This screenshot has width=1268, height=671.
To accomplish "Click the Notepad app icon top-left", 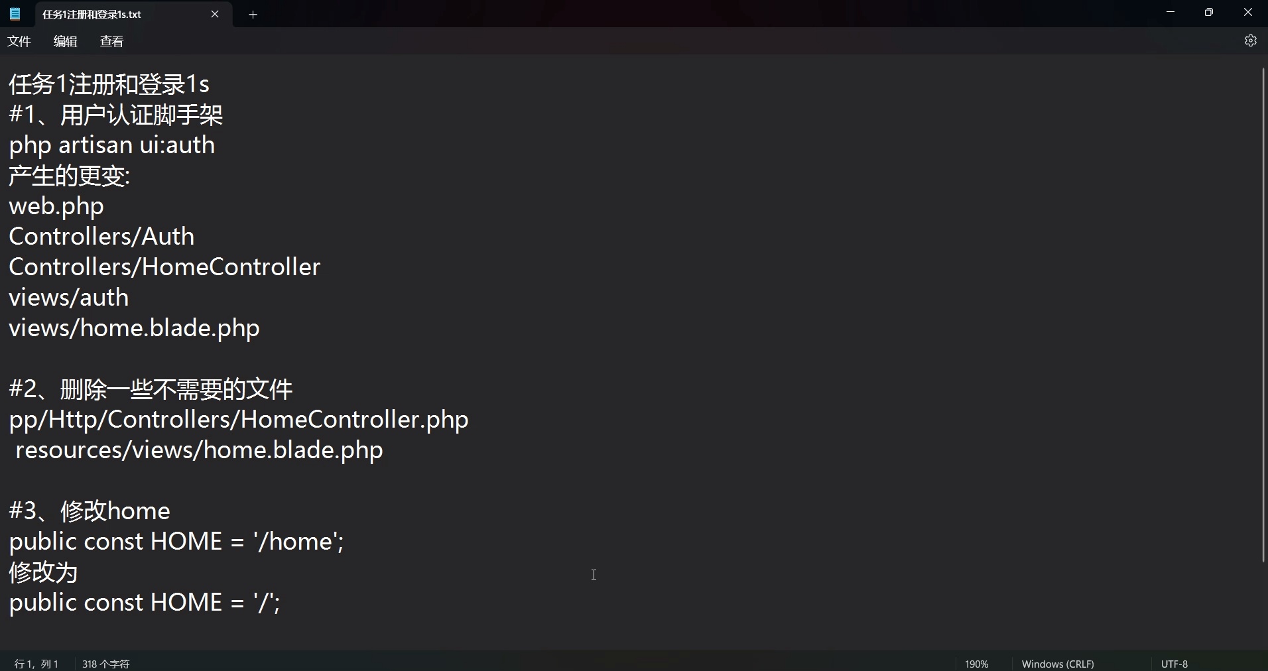I will point(15,14).
